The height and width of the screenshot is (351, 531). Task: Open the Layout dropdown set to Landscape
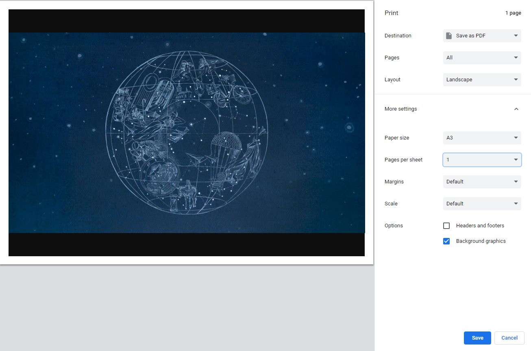pos(482,80)
